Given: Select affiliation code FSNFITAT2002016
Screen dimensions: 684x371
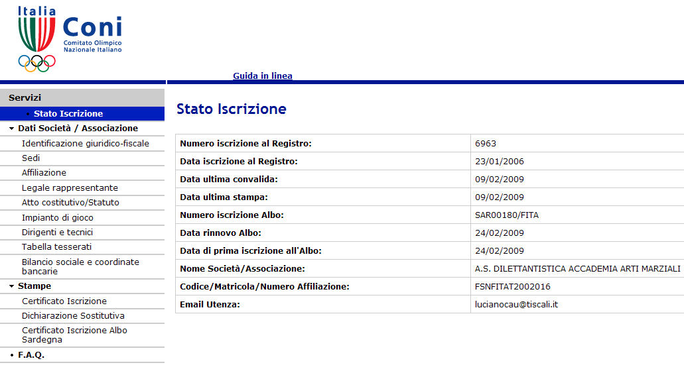Looking at the screenshot, I should (x=513, y=286).
